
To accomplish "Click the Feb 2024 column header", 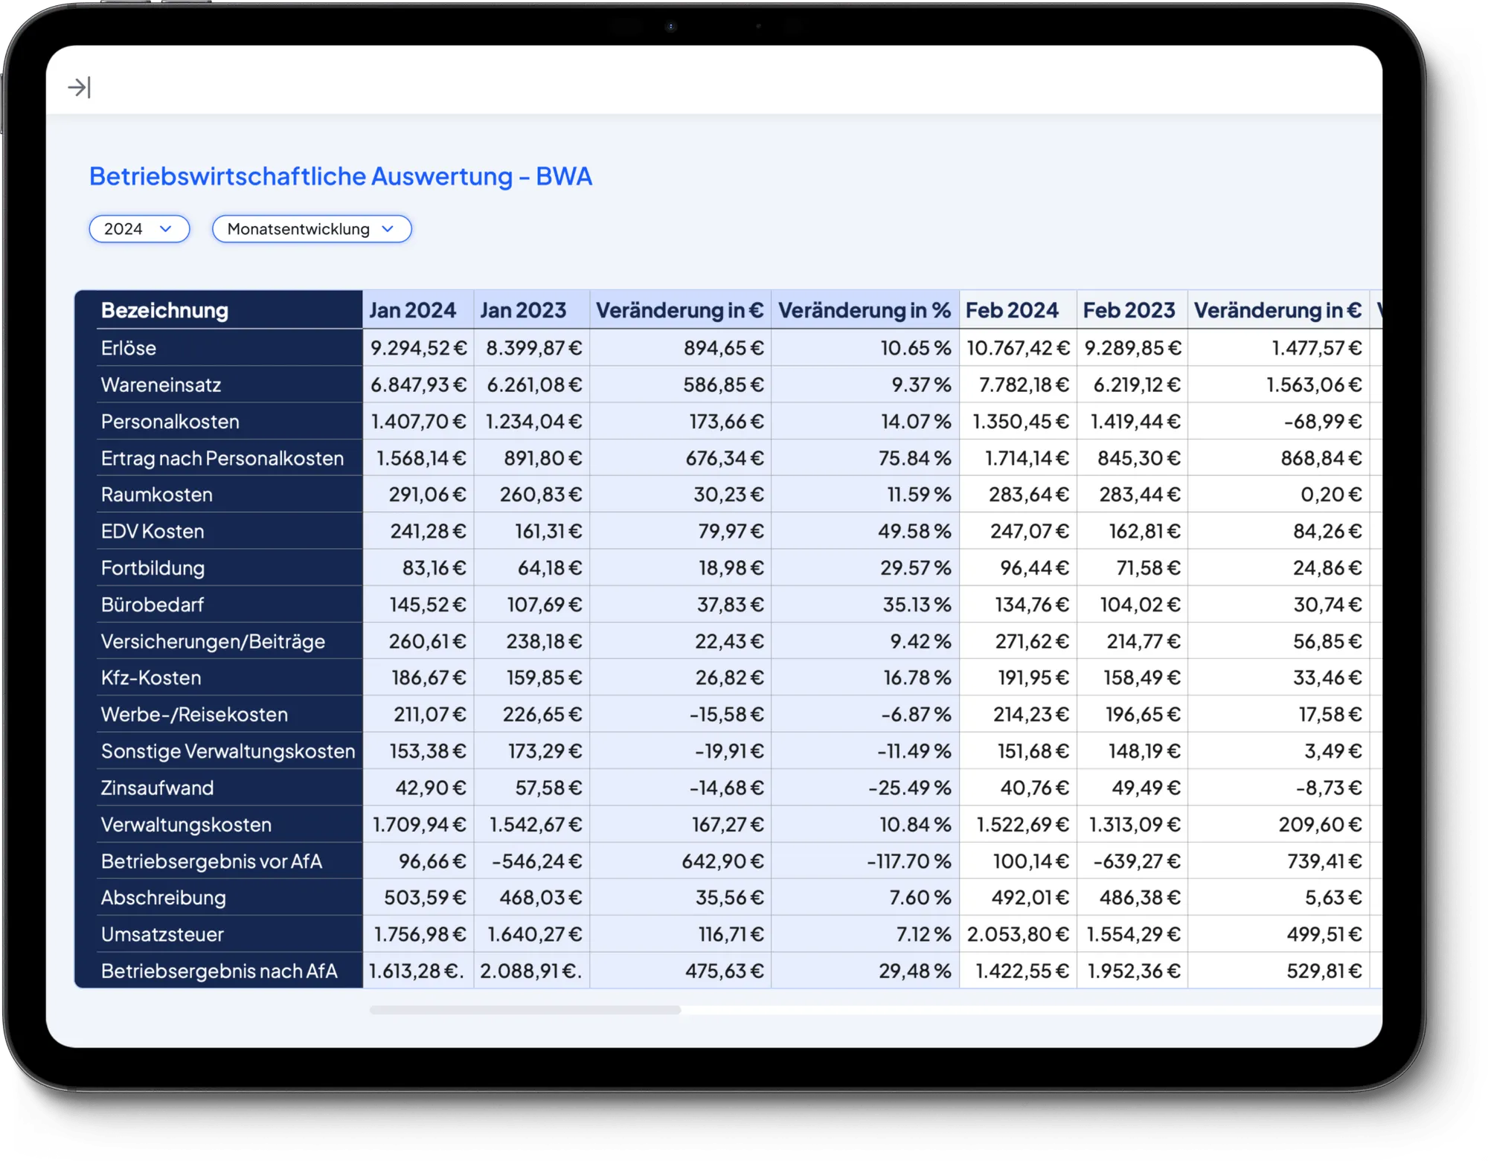I will (1012, 310).
